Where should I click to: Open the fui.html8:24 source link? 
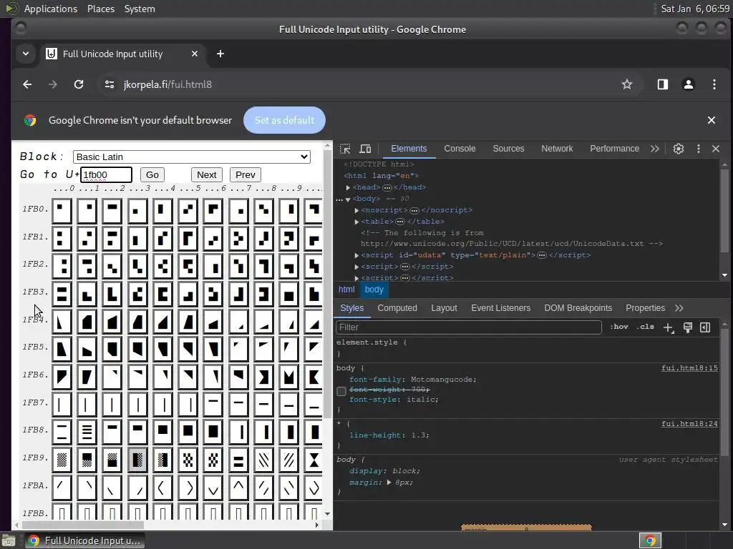point(689,424)
